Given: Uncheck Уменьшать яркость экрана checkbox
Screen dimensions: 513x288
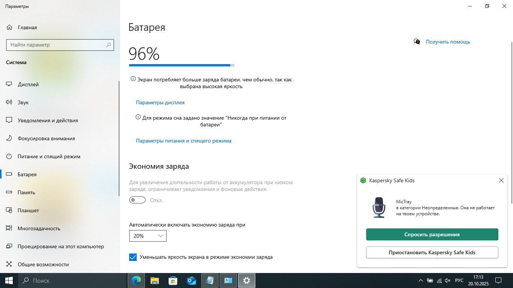Looking at the screenshot, I should [133, 257].
